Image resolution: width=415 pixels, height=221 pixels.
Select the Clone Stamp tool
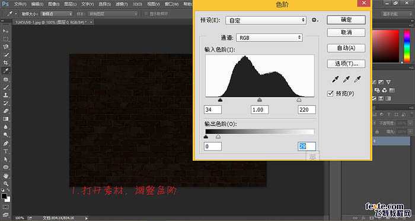point(5,95)
